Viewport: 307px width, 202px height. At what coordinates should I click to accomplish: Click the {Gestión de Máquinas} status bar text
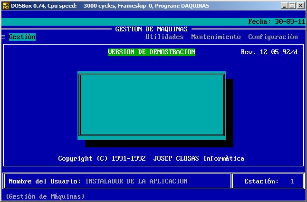click(45, 196)
